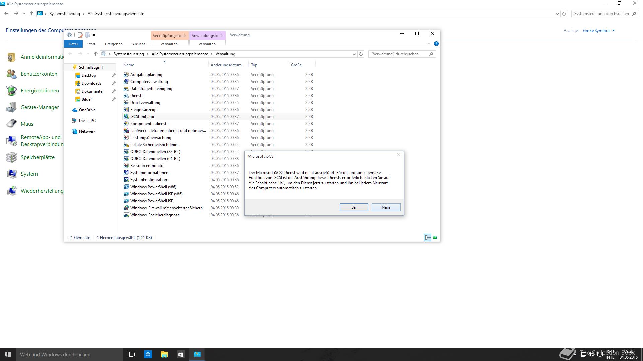Click Systemsteuerung breadcrumb in Verwaltung window
Screen dimensions: 643x361
[x=129, y=54]
